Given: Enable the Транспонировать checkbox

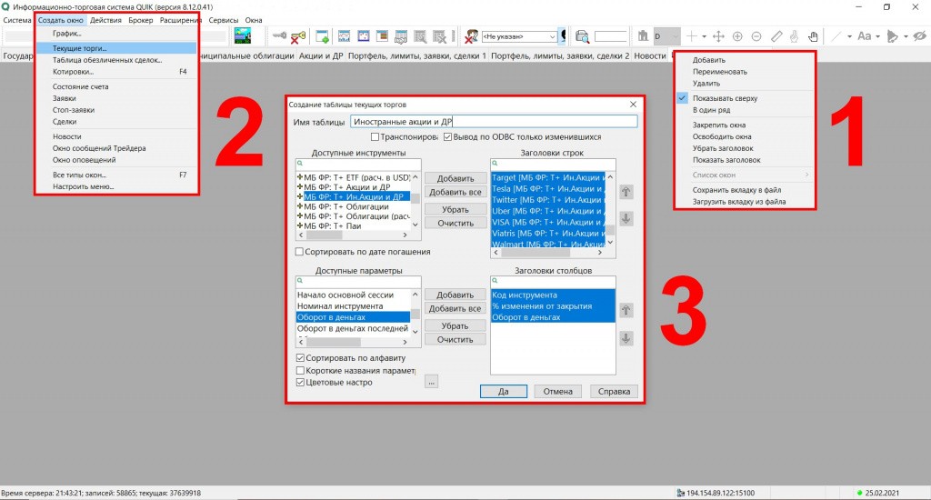Looking at the screenshot, I should coord(375,137).
